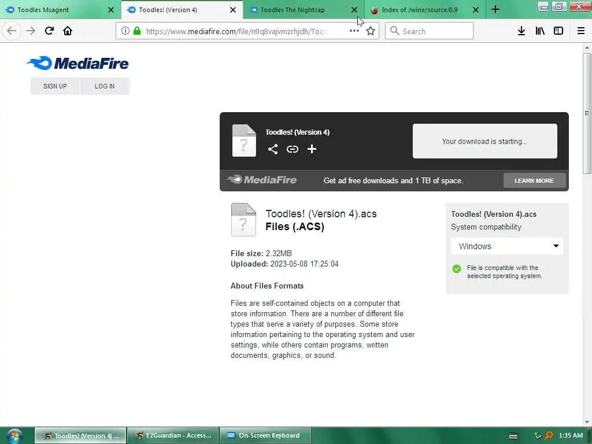Click the green padlock security icon
Image resolution: width=592 pixels, height=444 pixels.
(137, 31)
